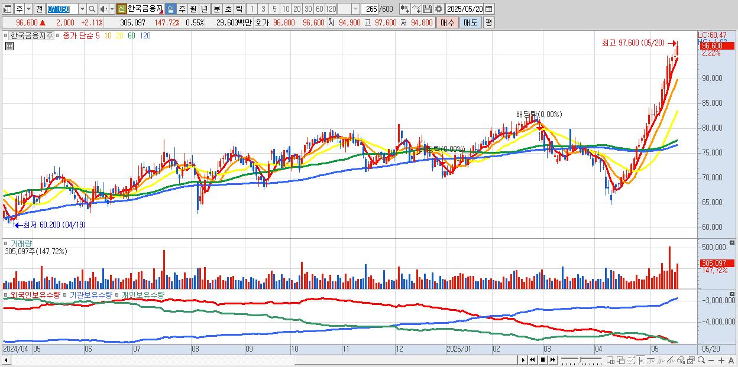Click the stacked-windows icon in bottom bar
This screenshot has height=367, width=738.
click(620, 360)
